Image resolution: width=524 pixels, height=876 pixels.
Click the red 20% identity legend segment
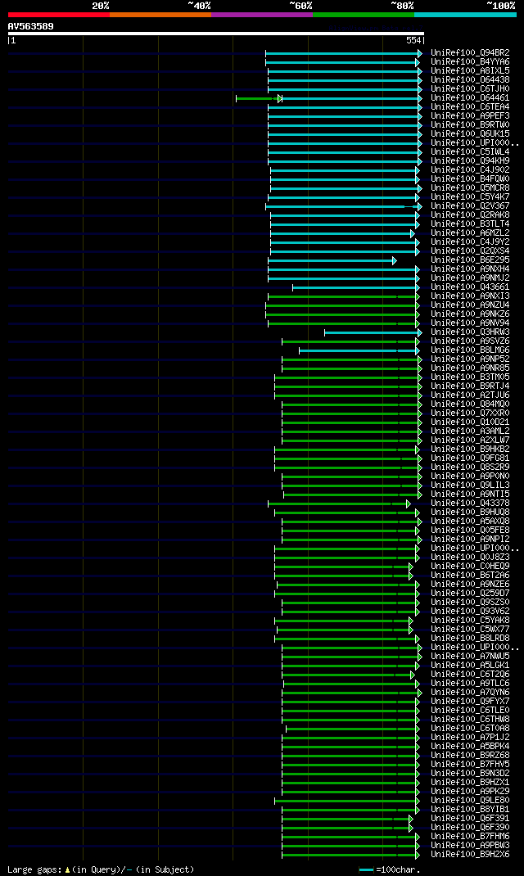tap(59, 15)
